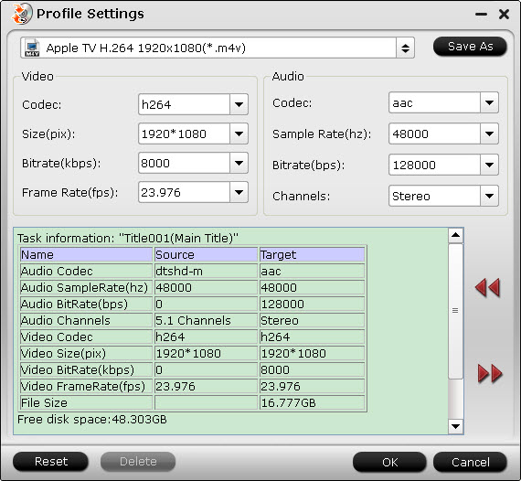Click the Save As button

470,47
